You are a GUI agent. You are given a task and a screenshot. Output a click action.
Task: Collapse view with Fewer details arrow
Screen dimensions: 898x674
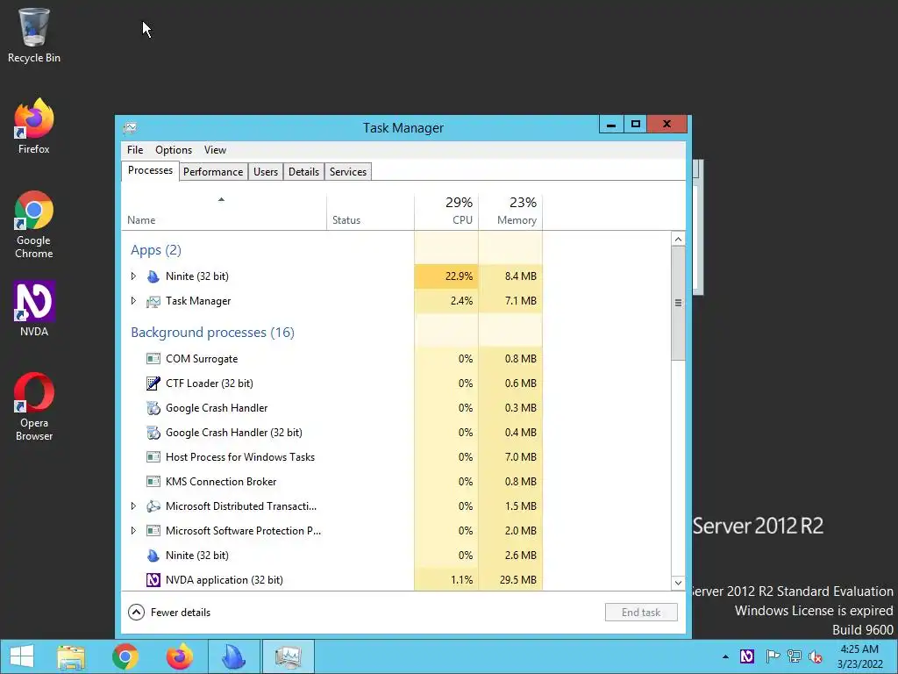[136, 612]
